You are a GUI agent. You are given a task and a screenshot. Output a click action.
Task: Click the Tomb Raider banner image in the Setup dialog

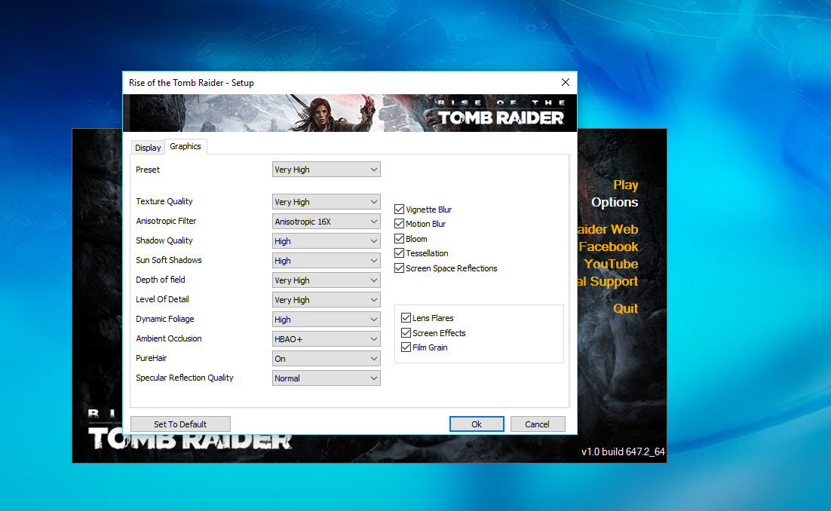click(x=350, y=113)
